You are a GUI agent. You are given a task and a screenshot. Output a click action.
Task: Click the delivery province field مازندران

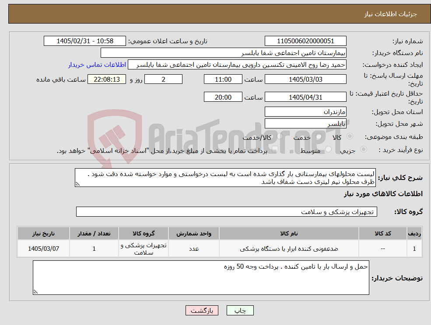pyautogui.click(x=305, y=112)
